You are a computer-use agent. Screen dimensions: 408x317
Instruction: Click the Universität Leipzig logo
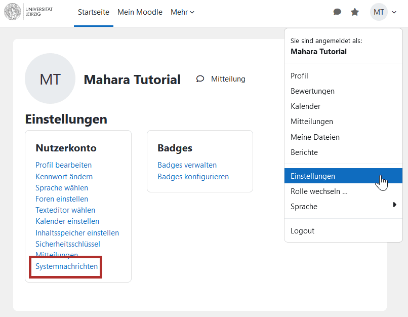point(28,12)
